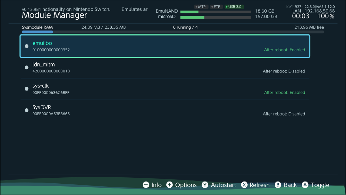
Task: Click ldn_mitm's After reboot: Disabled status
Action: pyautogui.click(x=284, y=71)
